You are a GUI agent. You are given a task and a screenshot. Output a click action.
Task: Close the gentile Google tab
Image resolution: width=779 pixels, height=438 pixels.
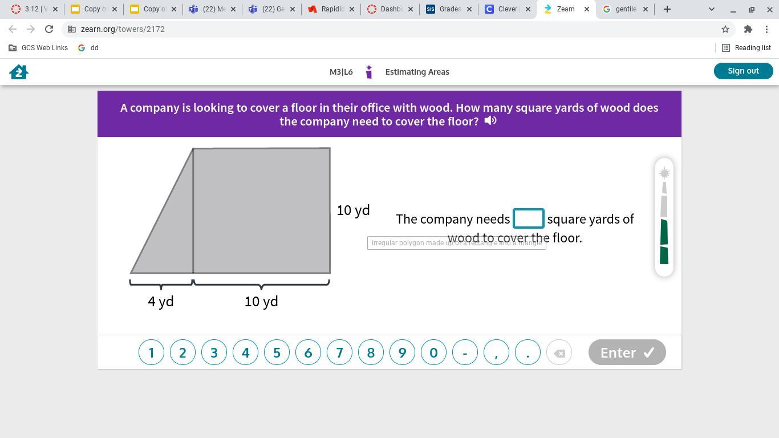pos(646,9)
